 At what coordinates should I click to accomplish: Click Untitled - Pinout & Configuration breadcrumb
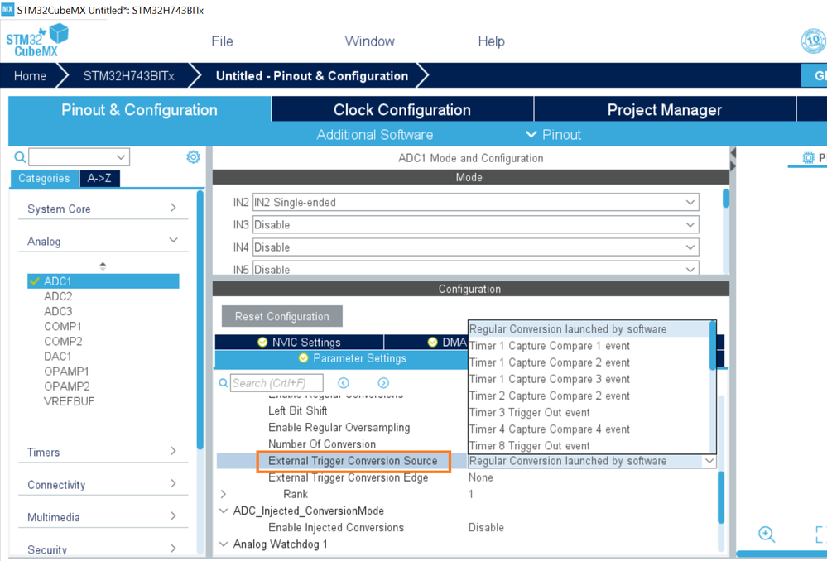[312, 76]
